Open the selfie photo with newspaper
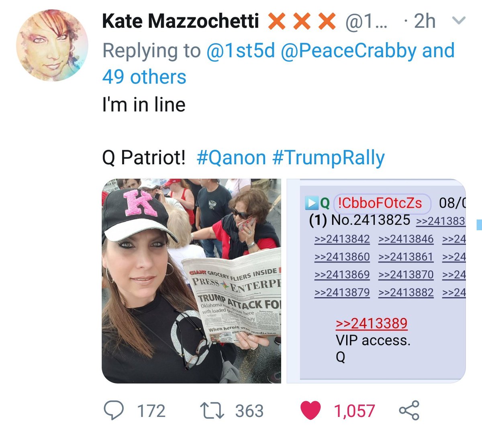The image size is (482, 433). coord(192,281)
